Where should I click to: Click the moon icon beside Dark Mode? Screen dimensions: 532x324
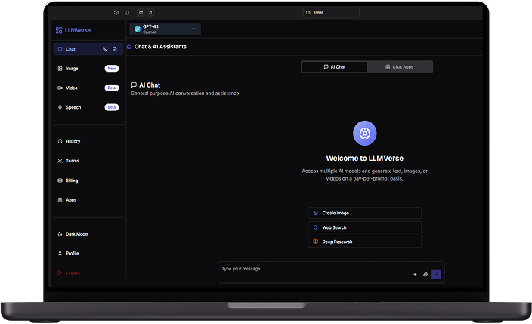tap(60, 234)
